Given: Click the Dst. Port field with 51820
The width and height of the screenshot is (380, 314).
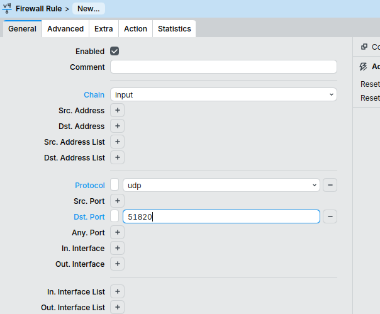Looking at the screenshot, I should pyautogui.click(x=221, y=216).
